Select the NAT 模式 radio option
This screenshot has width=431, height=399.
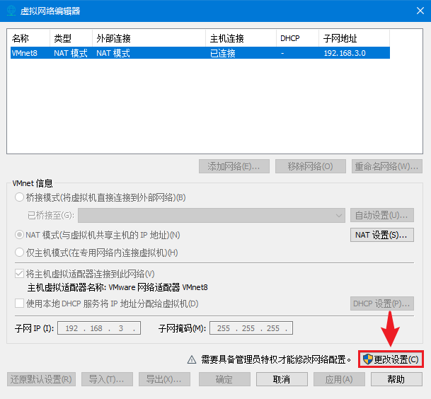coord(19,235)
